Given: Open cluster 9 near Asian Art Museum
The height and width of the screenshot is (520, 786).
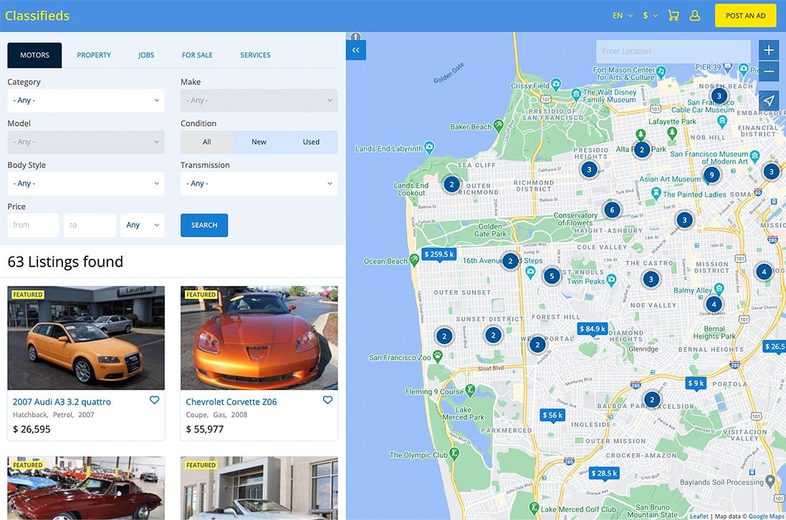Looking at the screenshot, I should click(711, 175).
